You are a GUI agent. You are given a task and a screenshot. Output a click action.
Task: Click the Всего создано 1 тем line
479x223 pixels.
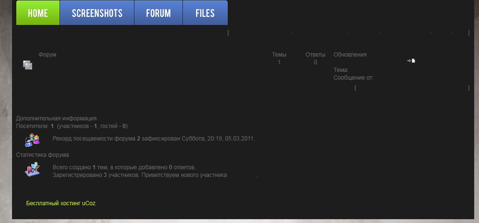(x=124, y=167)
